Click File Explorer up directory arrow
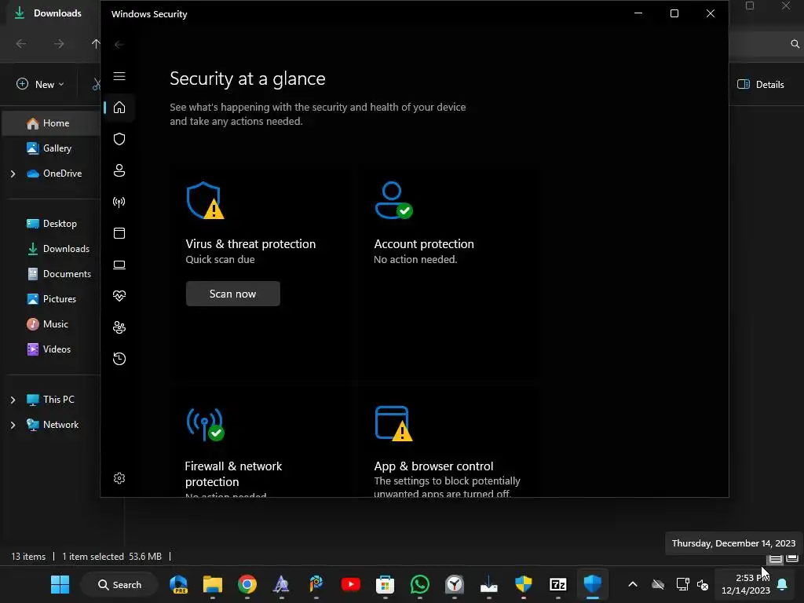Viewport: 804px width, 603px height. (95, 44)
